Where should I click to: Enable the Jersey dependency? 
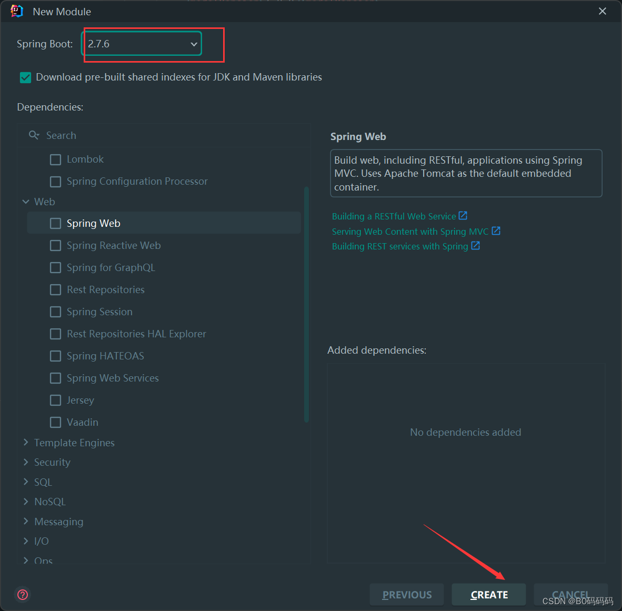click(x=56, y=400)
